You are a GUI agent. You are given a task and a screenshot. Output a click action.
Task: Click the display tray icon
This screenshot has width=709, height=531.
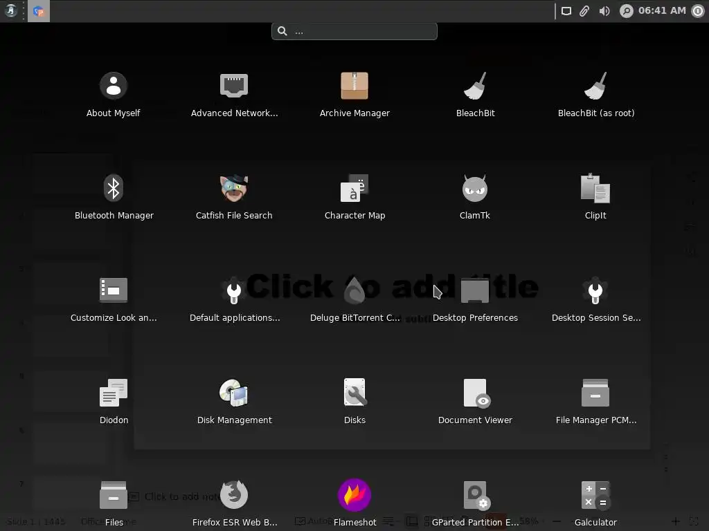click(566, 11)
